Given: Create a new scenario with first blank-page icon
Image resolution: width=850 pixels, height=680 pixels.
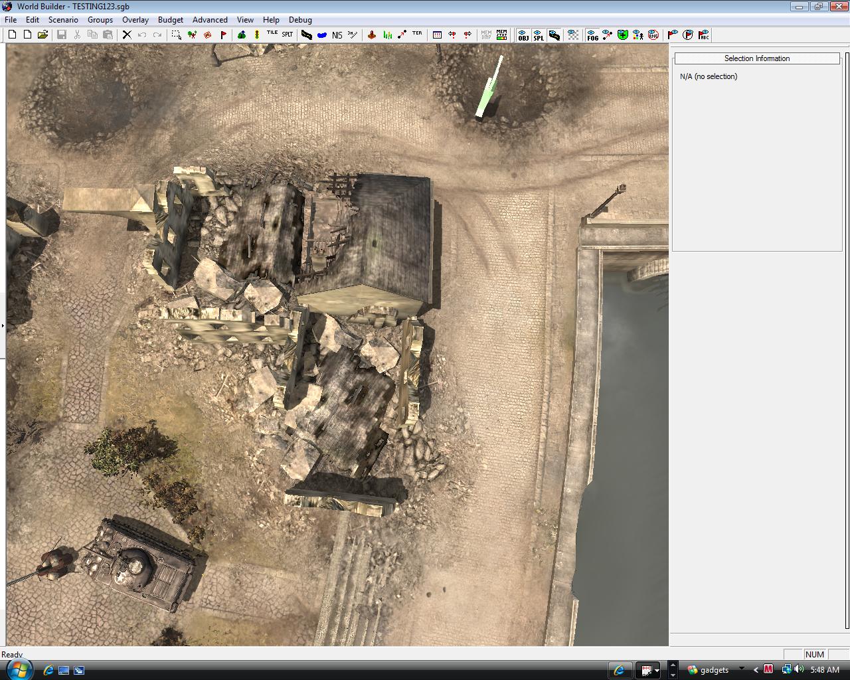Looking at the screenshot, I should pyautogui.click(x=12, y=35).
